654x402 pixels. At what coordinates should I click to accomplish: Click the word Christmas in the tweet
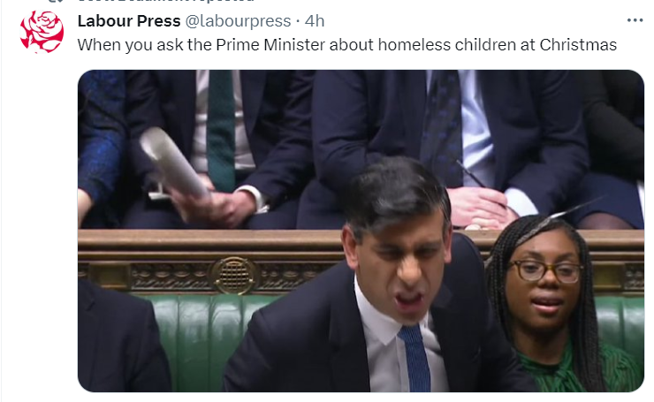click(x=578, y=45)
